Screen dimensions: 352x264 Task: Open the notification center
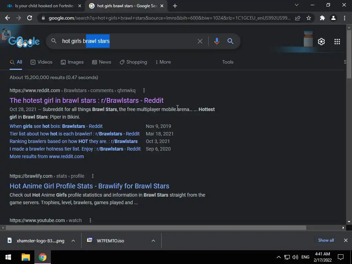pyautogui.click(x=341, y=257)
